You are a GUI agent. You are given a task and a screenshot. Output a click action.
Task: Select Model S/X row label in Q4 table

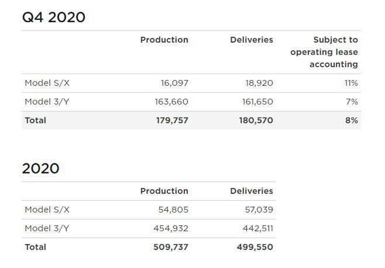point(47,83)
